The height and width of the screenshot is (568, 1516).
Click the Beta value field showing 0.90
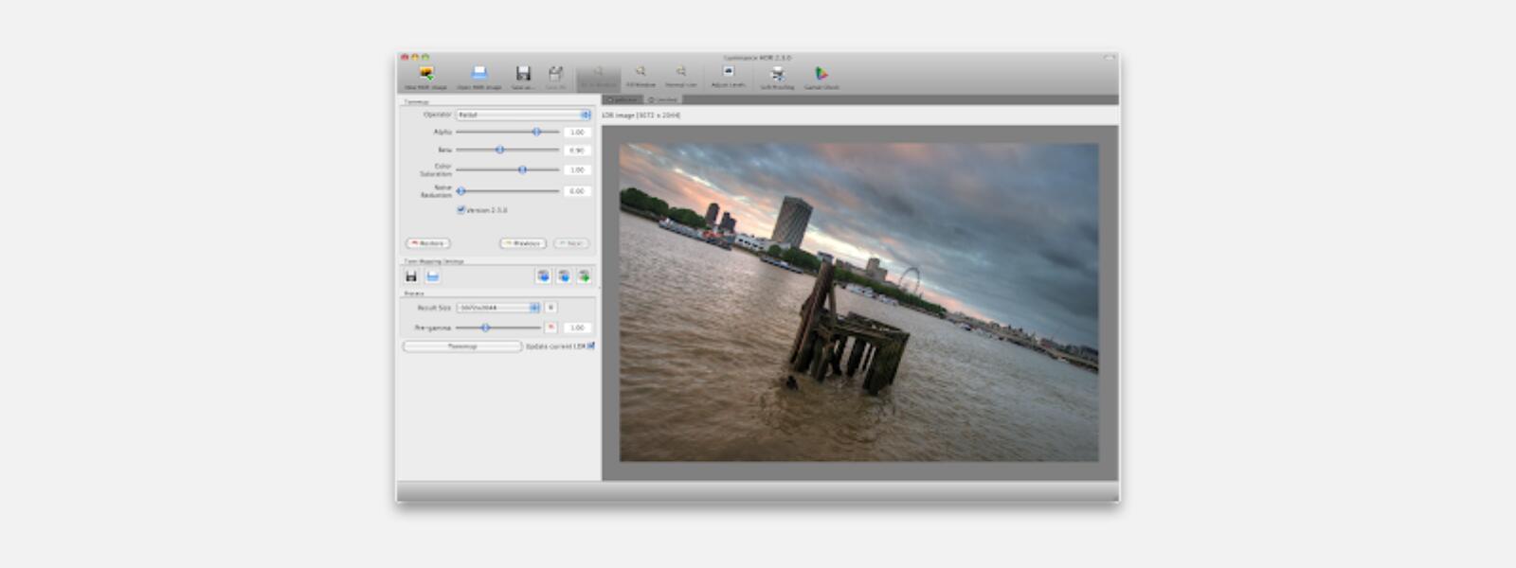pyautogui.click(x=577, y=151)
